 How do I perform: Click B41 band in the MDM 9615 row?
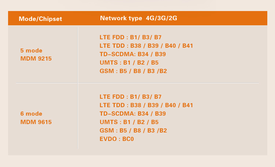tap(188, 105)
